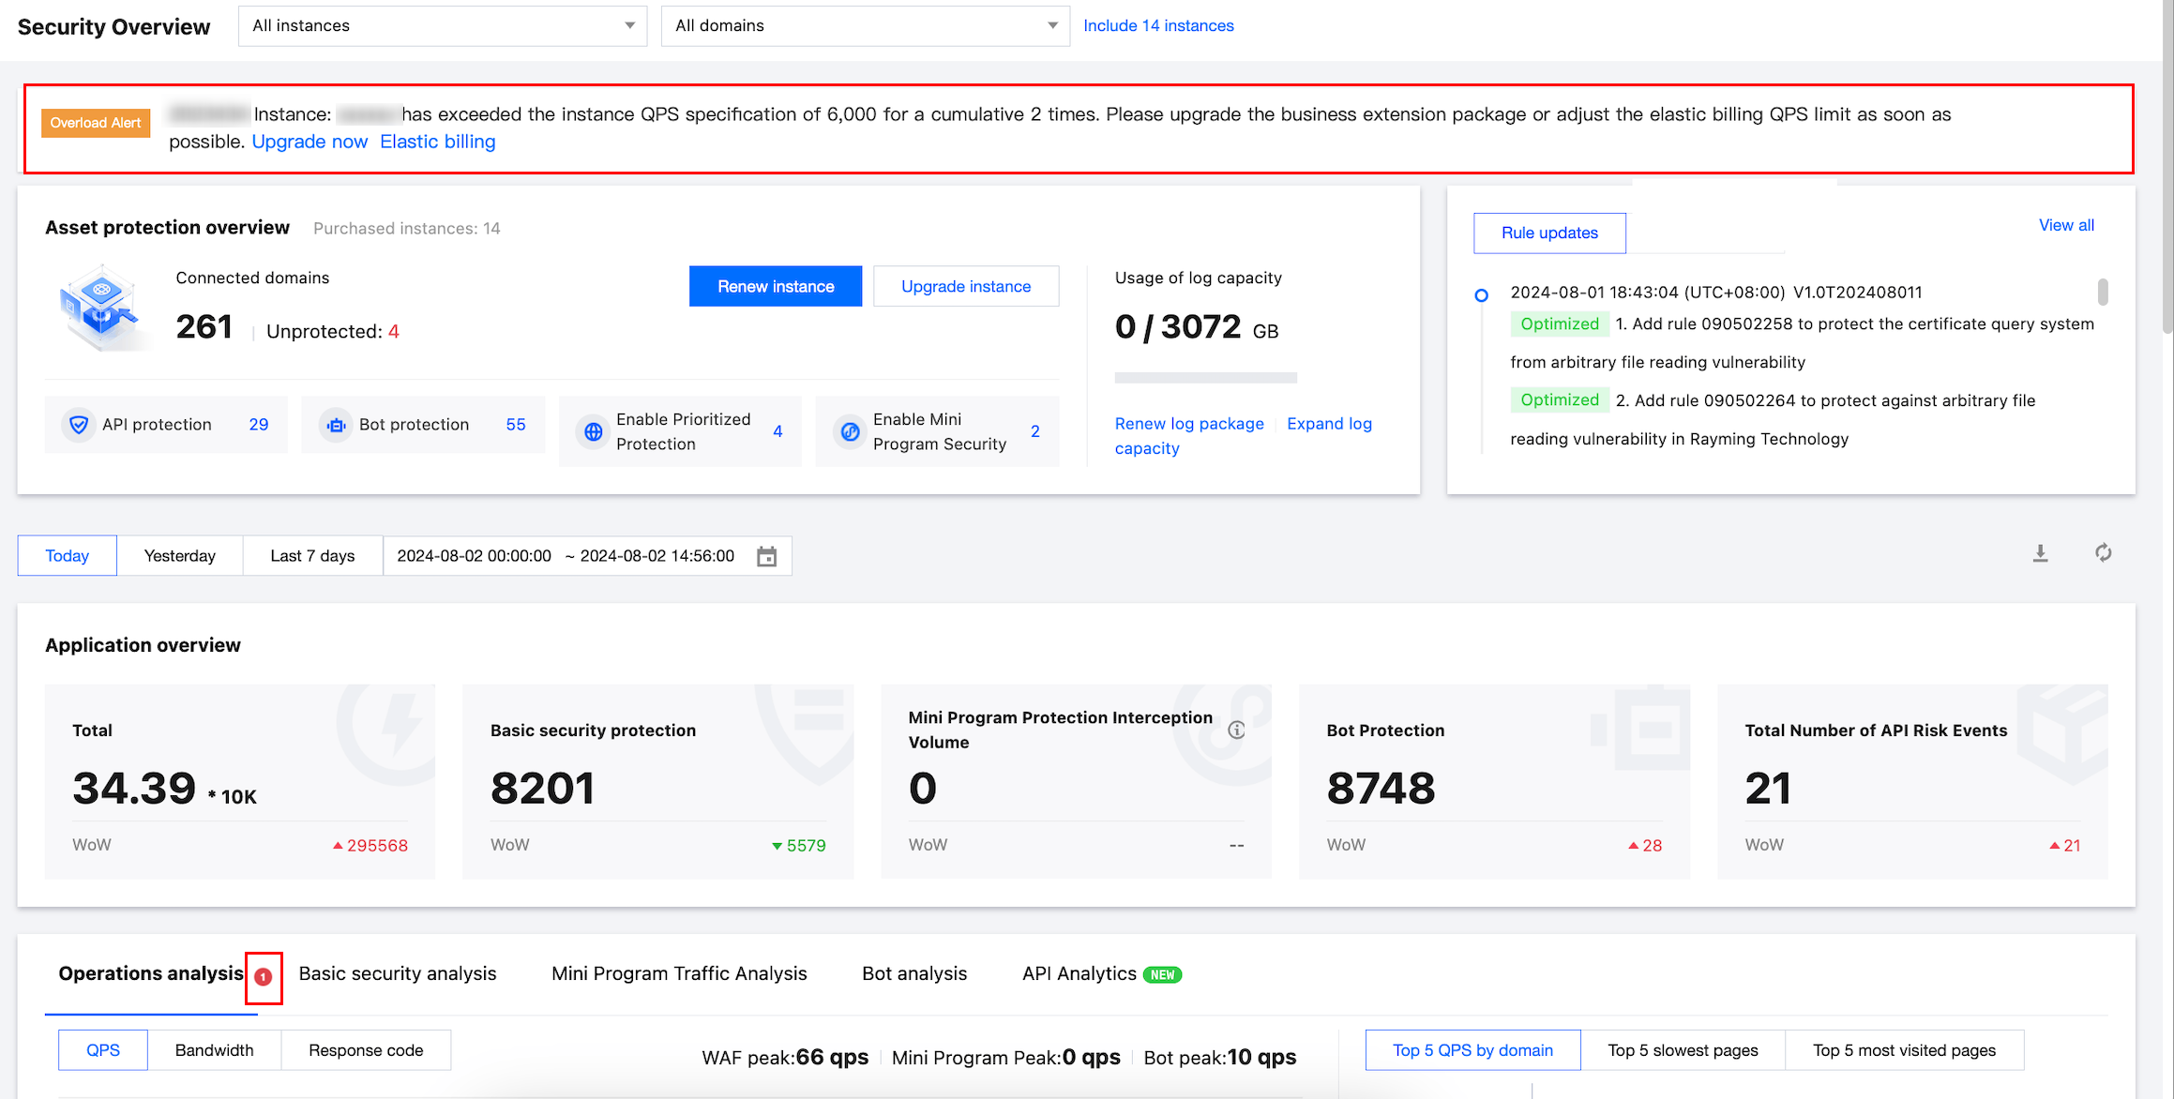Expand the All instances dropdown

tap(443, 26)
